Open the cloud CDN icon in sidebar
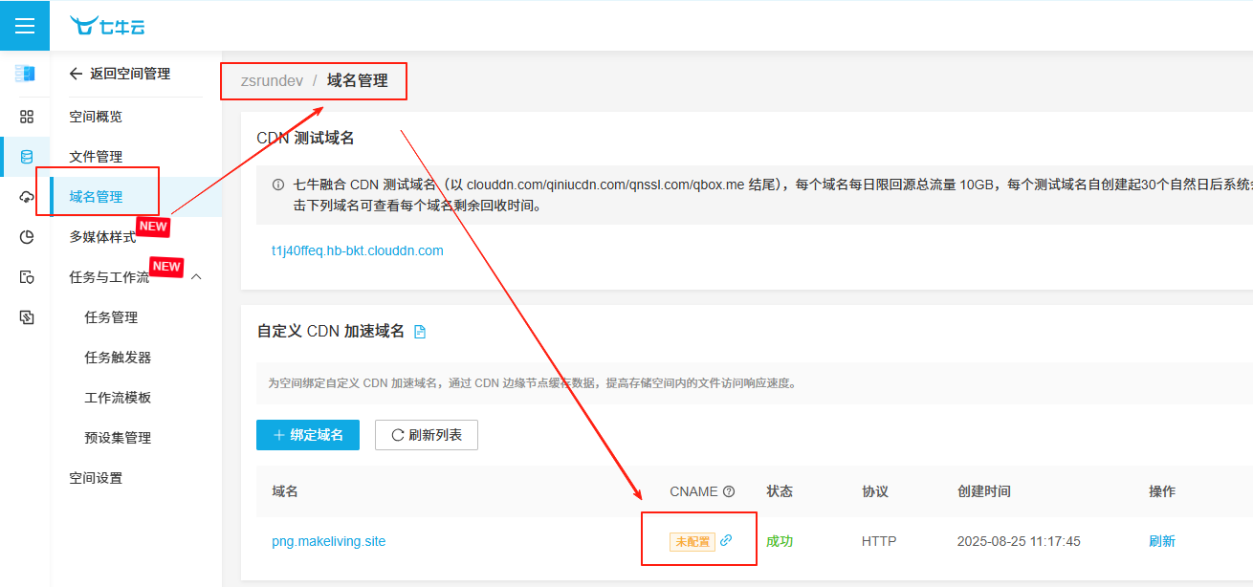Screen dimensions: 1253x587 coord(26,197)
